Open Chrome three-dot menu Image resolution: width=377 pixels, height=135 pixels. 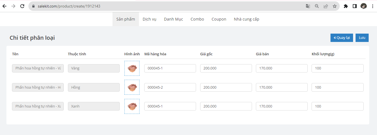[x=373, y=6]
